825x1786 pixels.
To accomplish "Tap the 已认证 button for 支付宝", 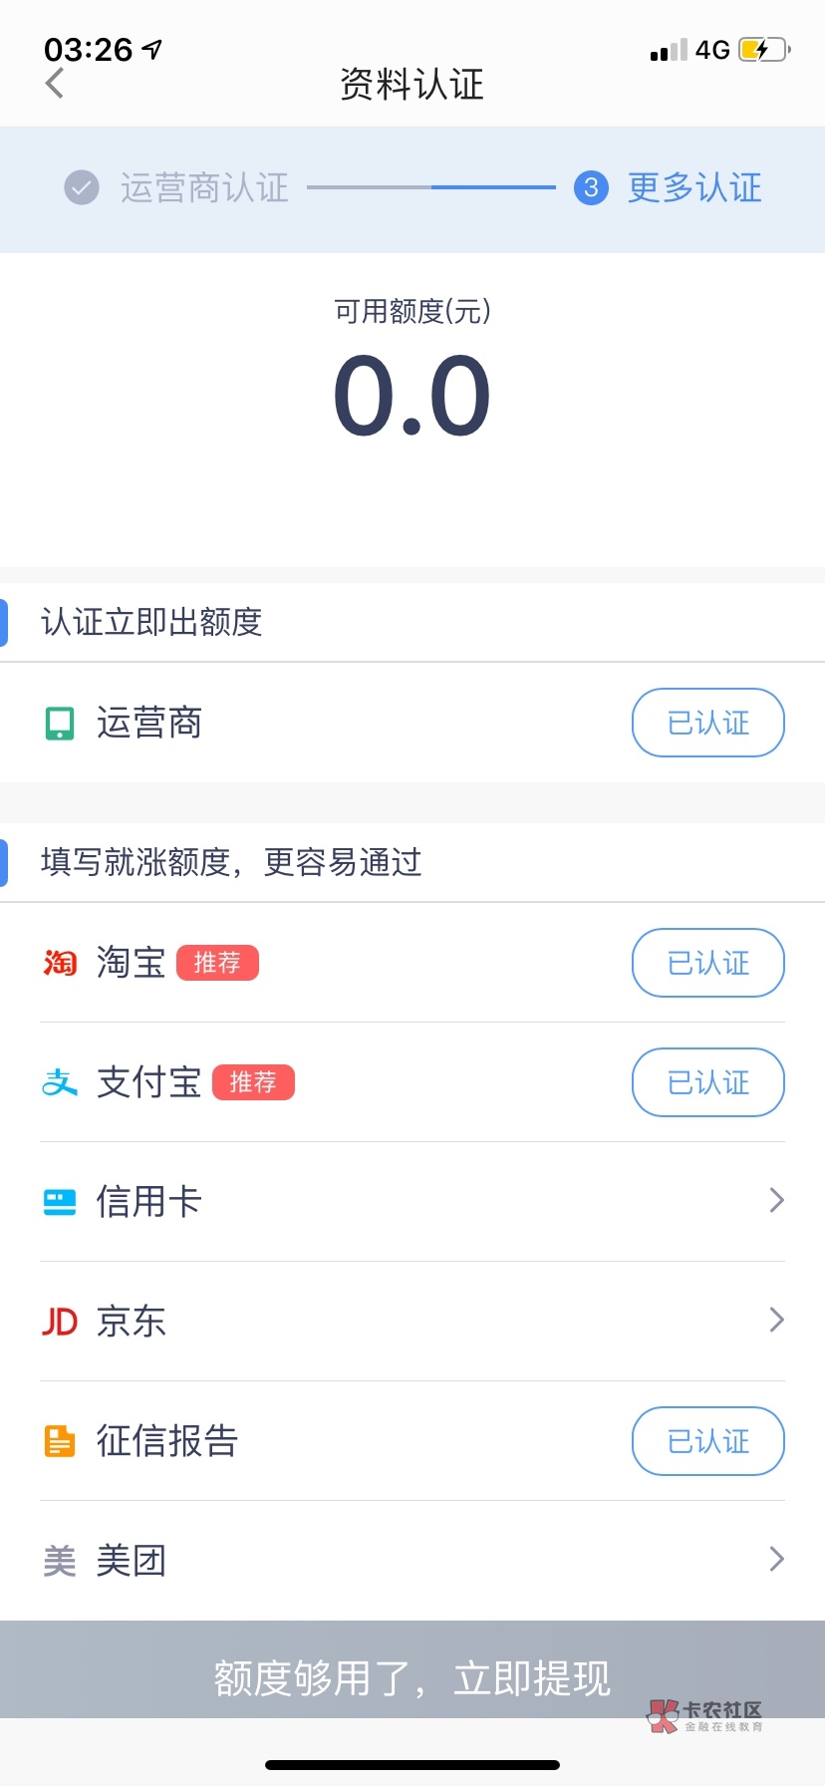I will point(708,1082).
